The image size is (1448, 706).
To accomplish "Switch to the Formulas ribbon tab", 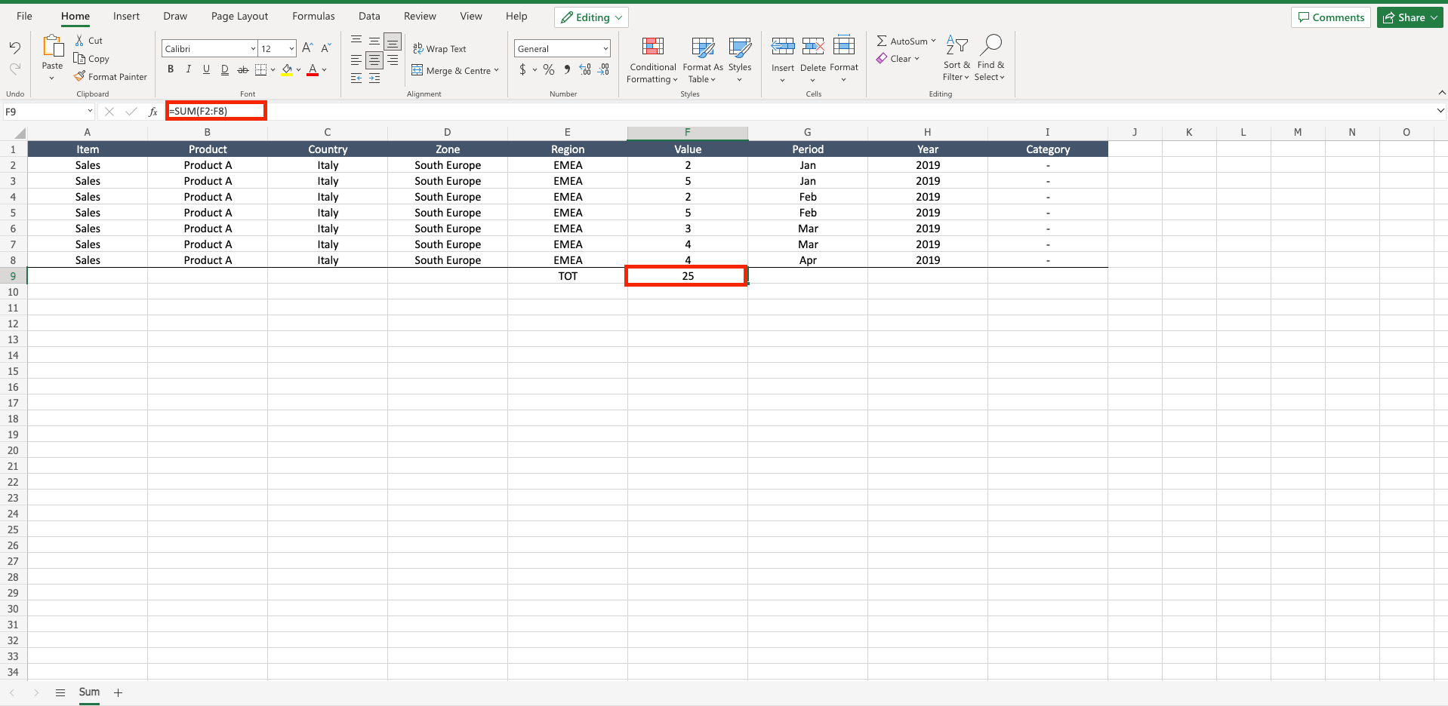I will pyautogui.click(x=313, y=15).
